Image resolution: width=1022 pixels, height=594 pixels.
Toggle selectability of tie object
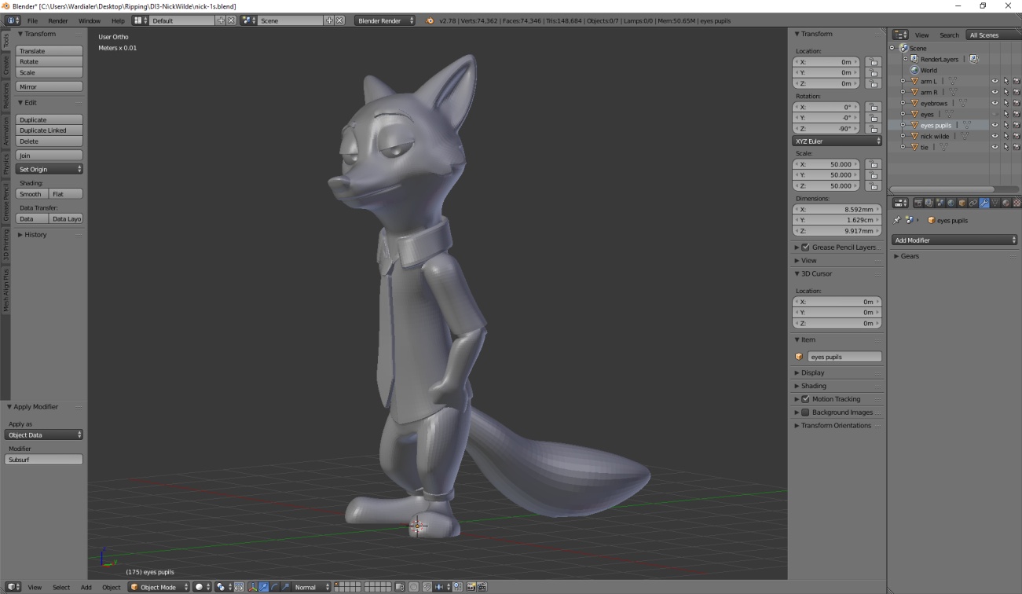click(x=1006, y=147)
